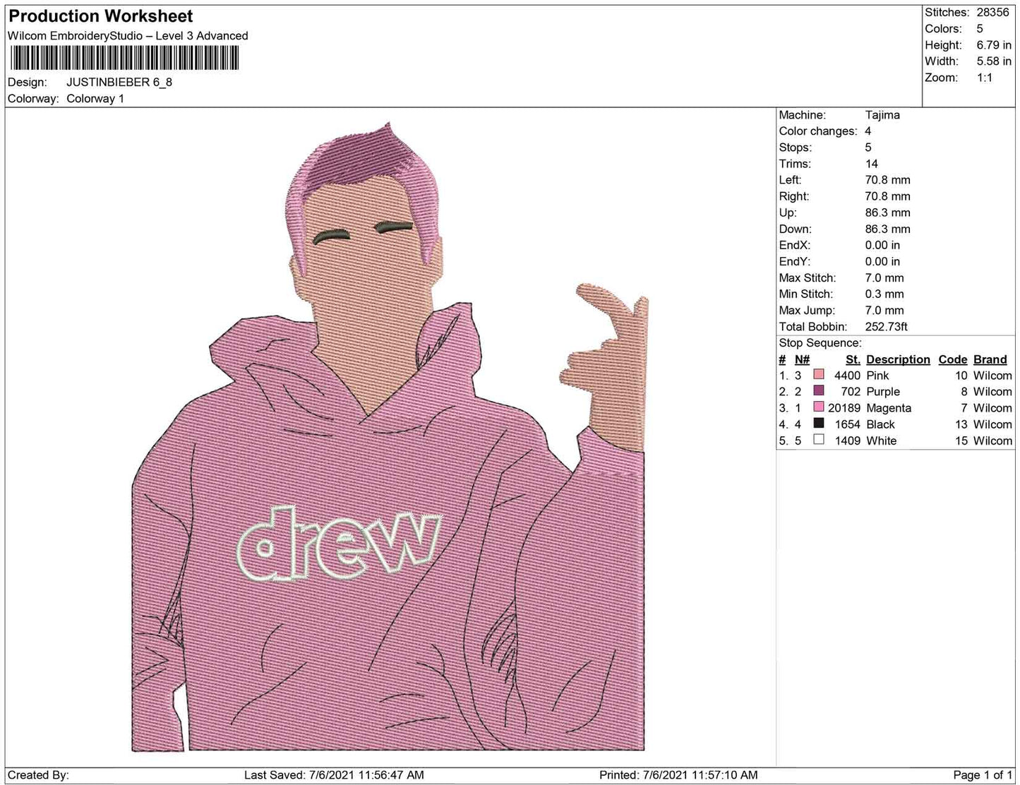Select the 'Purple' description text
The image size is (1020, 785).
(883, 392)
